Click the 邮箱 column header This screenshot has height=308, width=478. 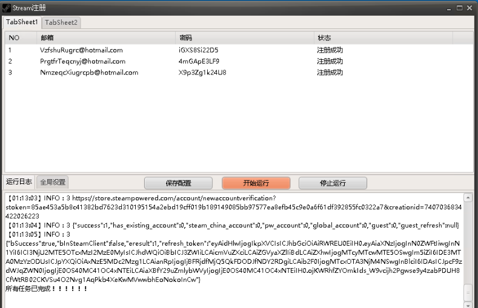pyautogui.click(x=47, y=38)
